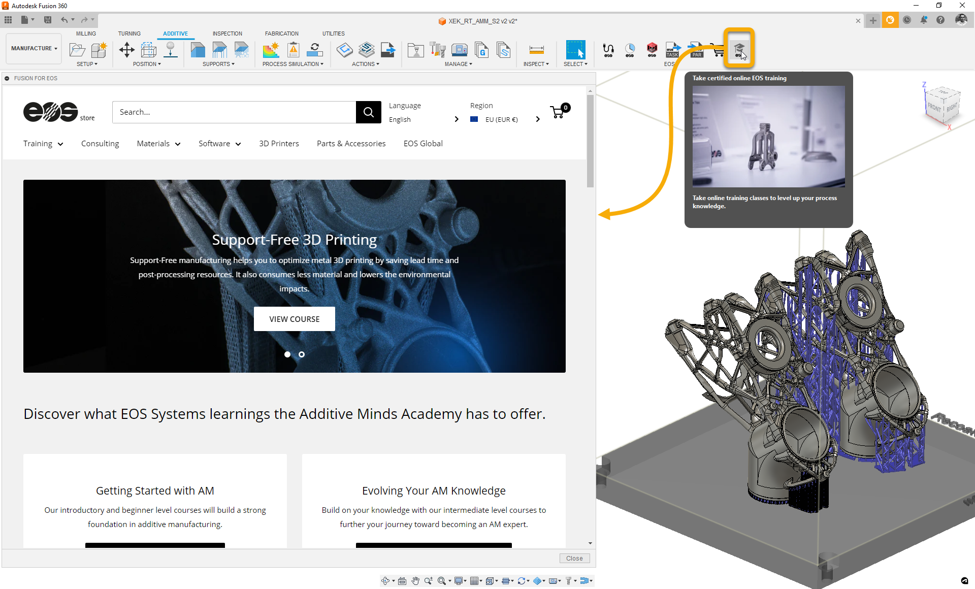Screen dimensions: 975x589
Task: Collapse the FUSION FOR EOS panel
Action: [x=7, y=78]
